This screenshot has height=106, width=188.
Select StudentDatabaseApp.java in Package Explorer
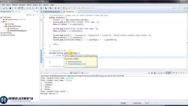pyautogui.click(x=18, y=31)
